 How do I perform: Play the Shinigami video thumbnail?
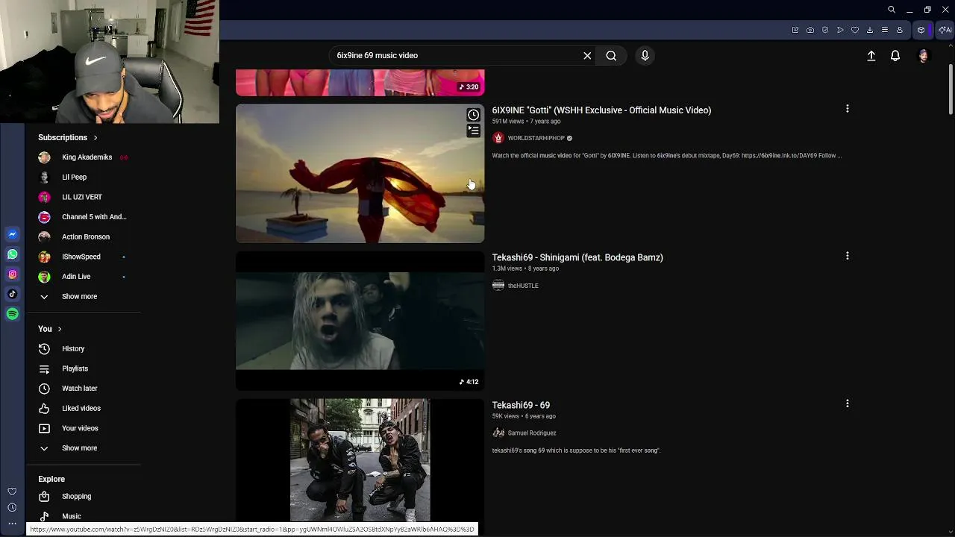(360, 321)
